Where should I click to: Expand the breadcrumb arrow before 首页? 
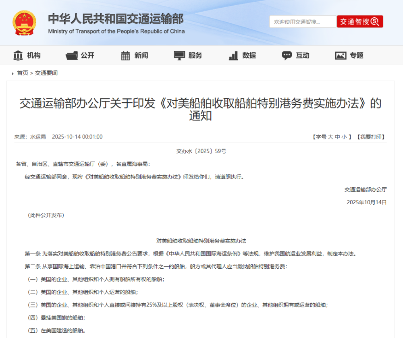pos(13,73)
